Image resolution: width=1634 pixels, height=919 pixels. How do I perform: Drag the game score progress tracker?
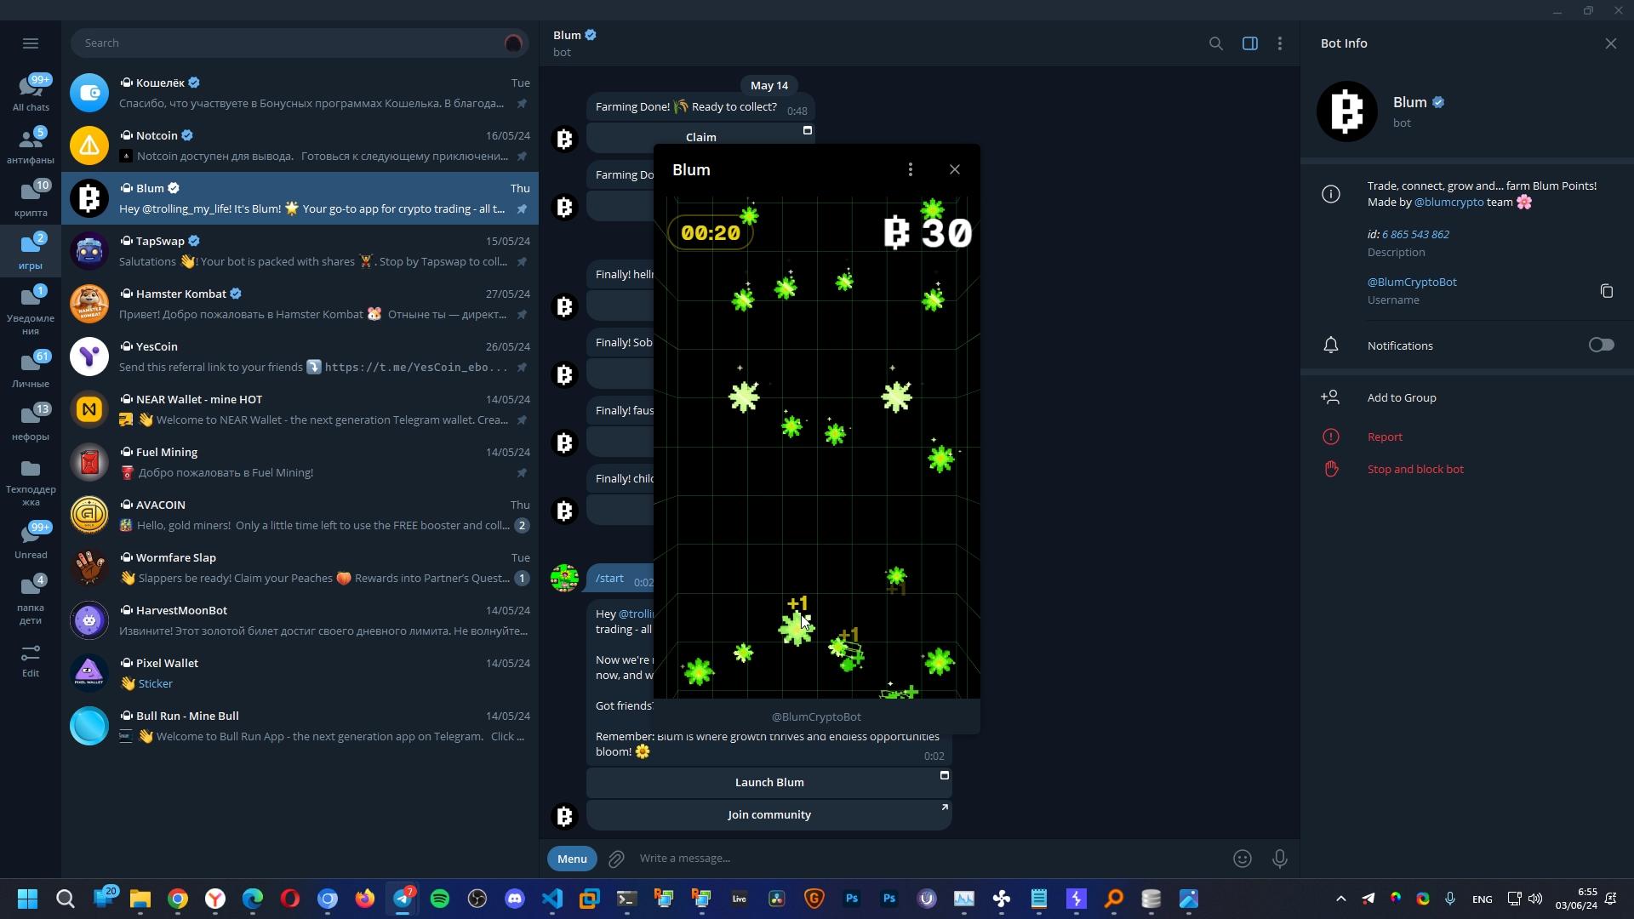926,232
